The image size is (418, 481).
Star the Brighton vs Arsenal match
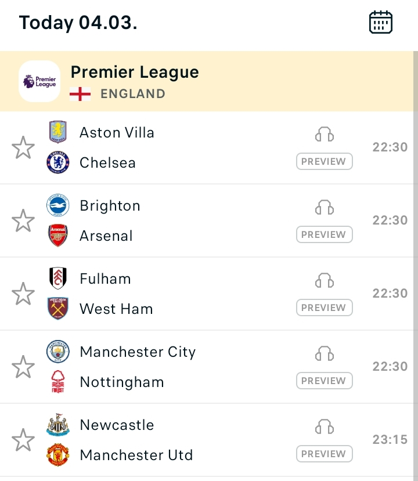23,221
